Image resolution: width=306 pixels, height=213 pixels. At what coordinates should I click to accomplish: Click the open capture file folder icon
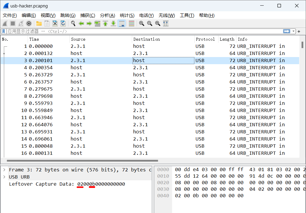point(39,23)
